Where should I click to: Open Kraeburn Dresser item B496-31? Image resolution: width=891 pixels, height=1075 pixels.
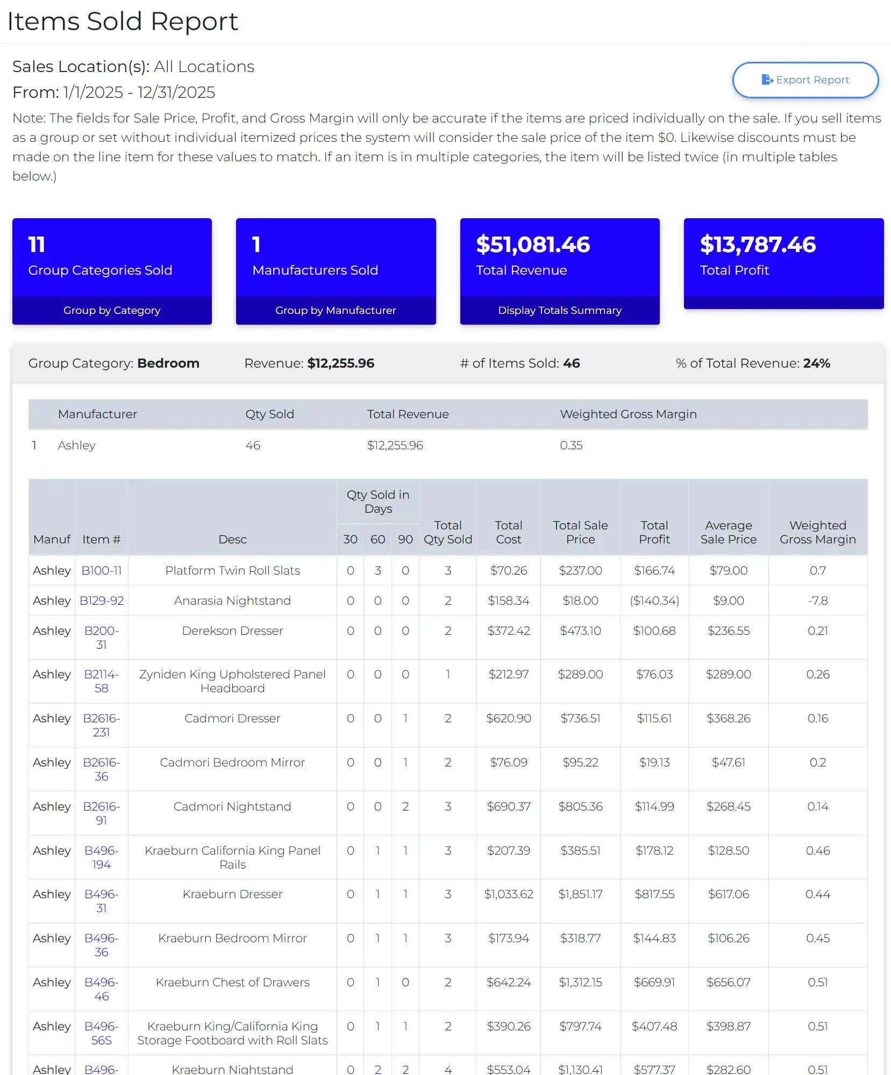point(101,901)
